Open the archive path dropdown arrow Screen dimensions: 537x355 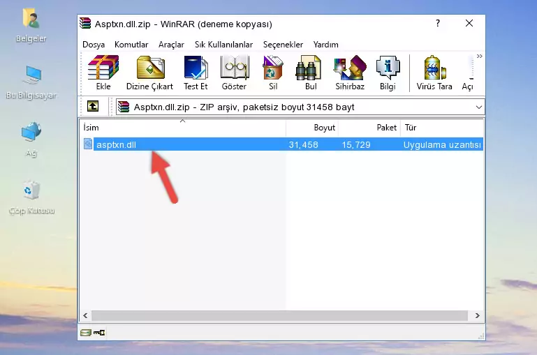pyautogui.click(x=479, y=107)
